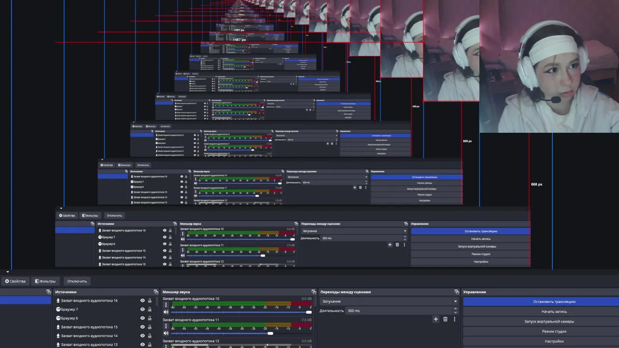Image resolution: width=619 pixels, height=348 pixels.
Task: Hide the Захват входного аудиопотока 14 source
Action: pyautogui.click(x=142, y=336)
